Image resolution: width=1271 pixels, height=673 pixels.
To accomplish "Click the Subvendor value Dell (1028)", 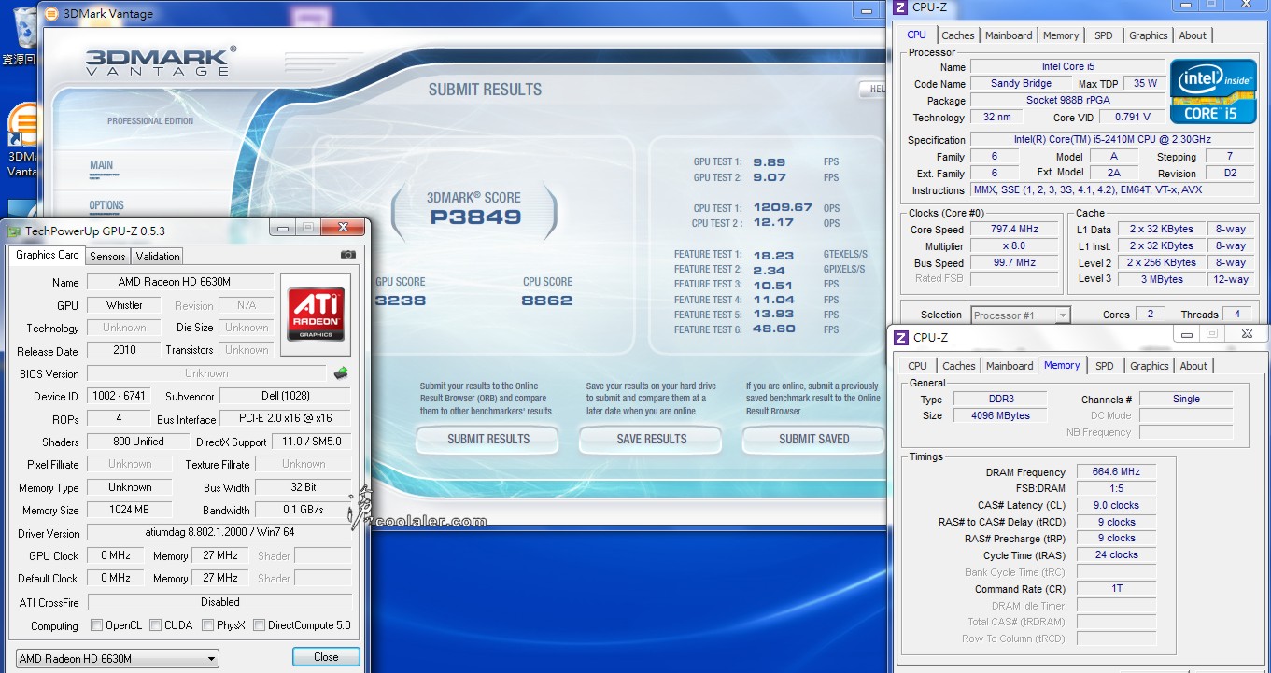I will [286, 396].
